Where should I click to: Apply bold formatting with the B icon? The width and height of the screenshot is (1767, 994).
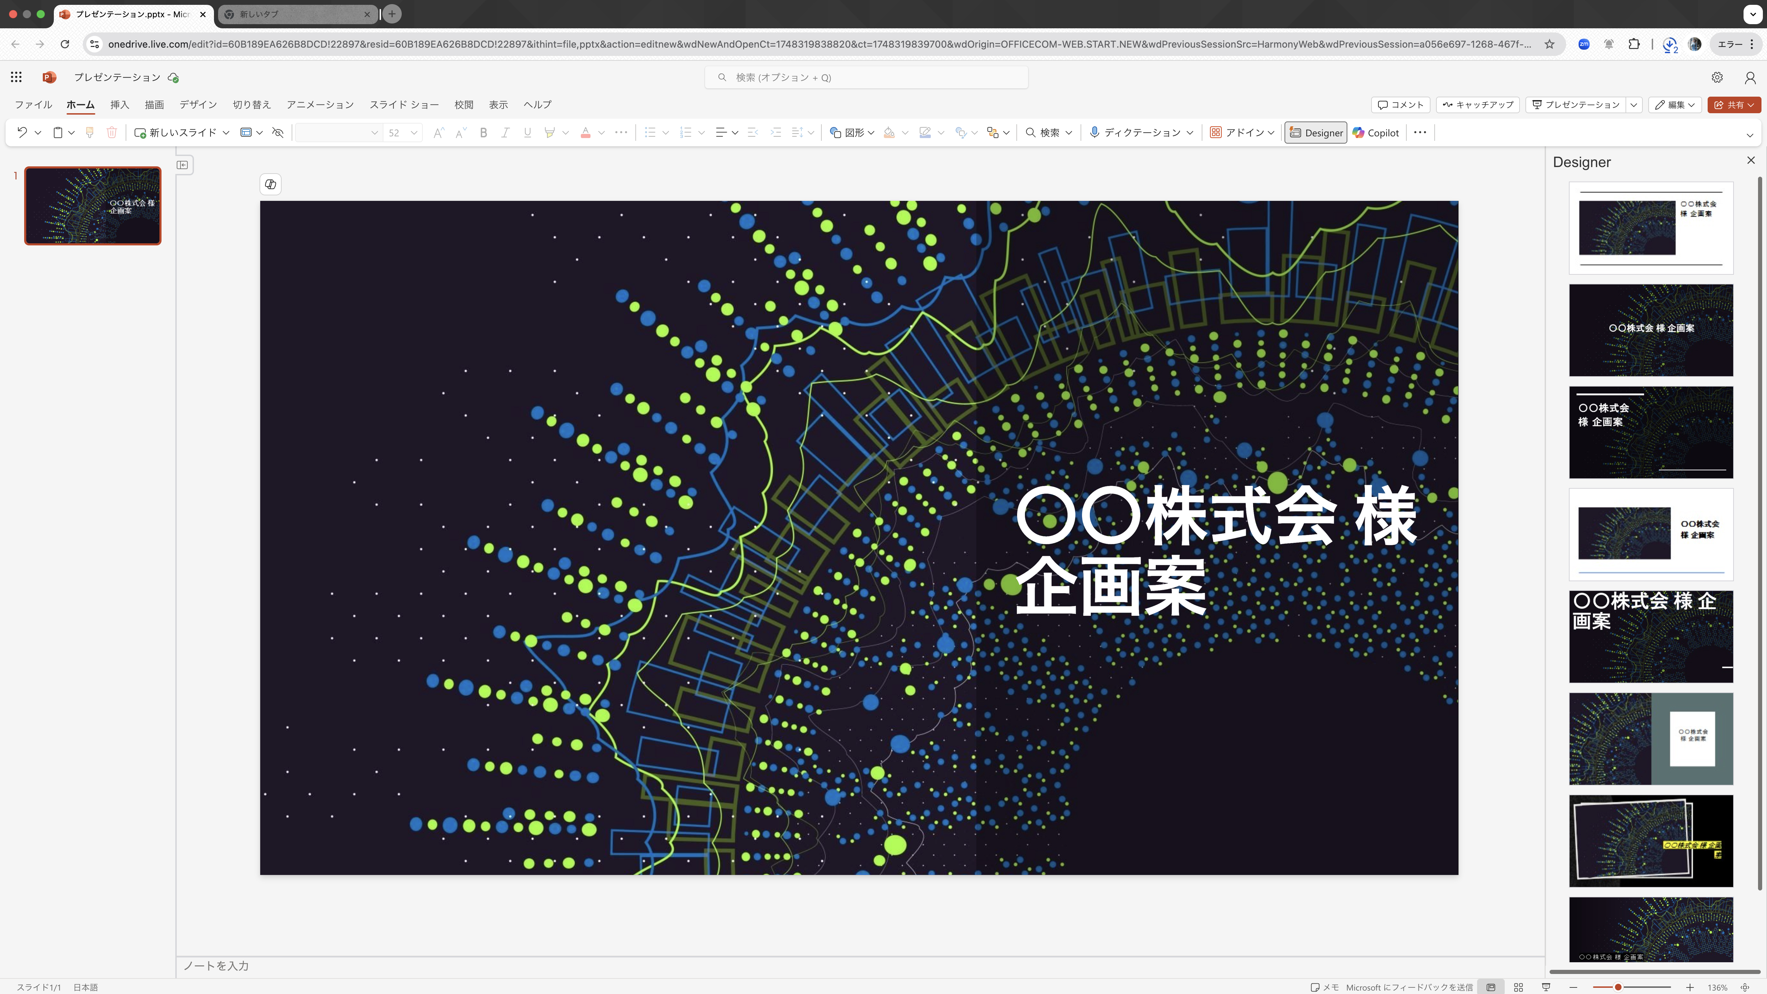pyautogui.click(x=484, y=133)
